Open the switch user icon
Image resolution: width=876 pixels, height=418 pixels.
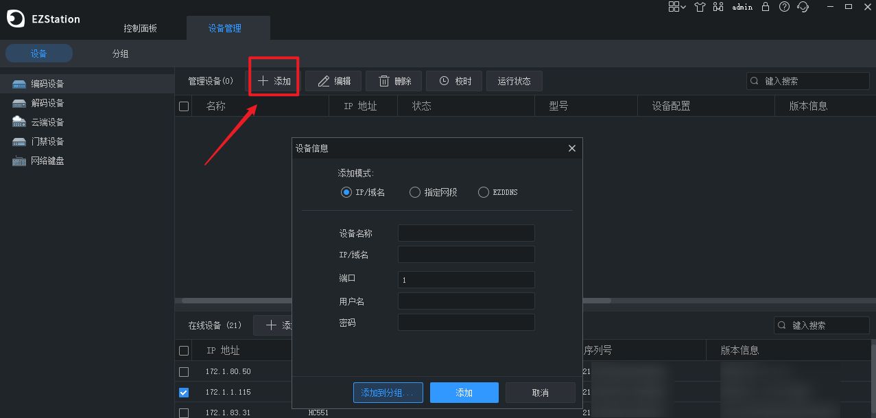tap(718, 7)
